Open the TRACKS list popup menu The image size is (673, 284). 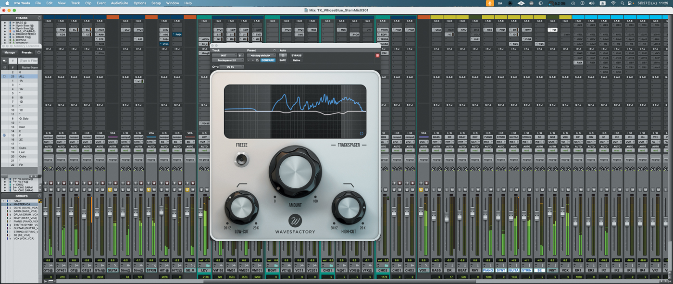(39, 18)
